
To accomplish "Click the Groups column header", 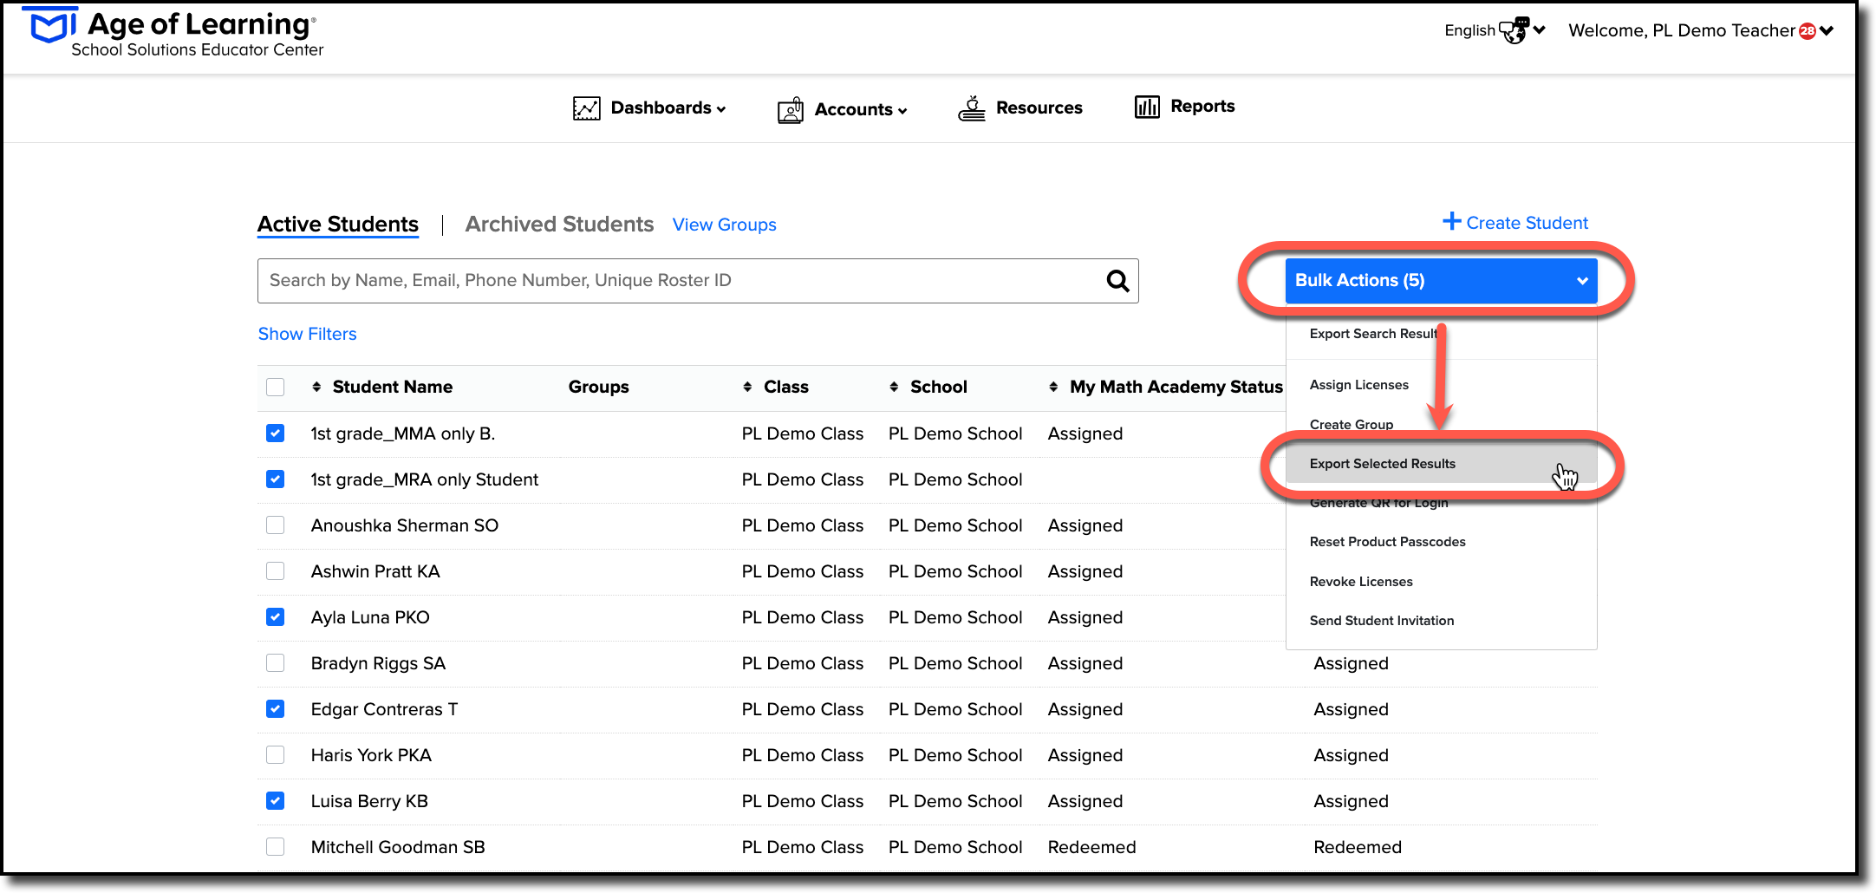I will [x=599, y=387].
